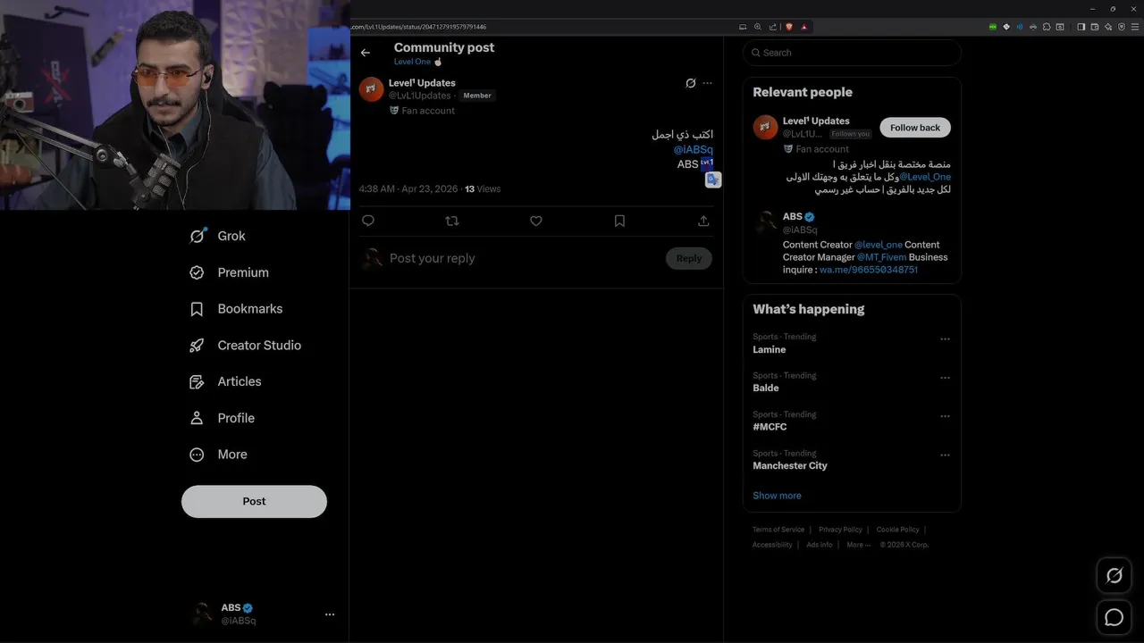This screenshot has width=1144, height=643.
Task: Expand the footer More menu
Action: 858,545
